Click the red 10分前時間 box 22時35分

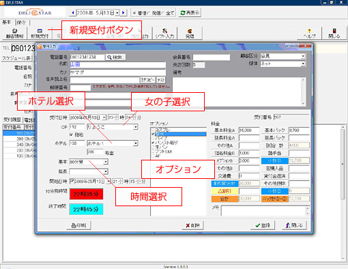point(86,194)
